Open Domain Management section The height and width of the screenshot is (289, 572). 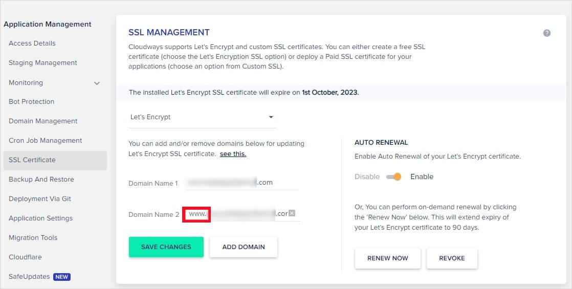43,121
